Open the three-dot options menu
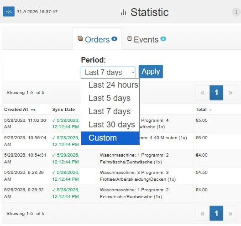This screenshot has height=226, width=241. [236, 12]
